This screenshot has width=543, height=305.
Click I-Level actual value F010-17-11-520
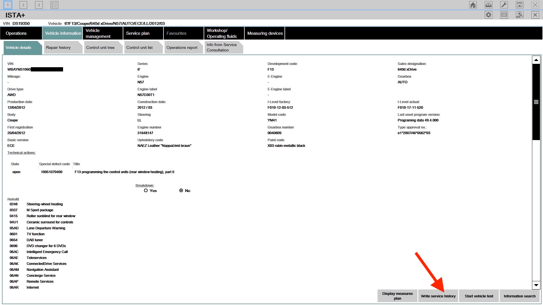coord(410,108)
